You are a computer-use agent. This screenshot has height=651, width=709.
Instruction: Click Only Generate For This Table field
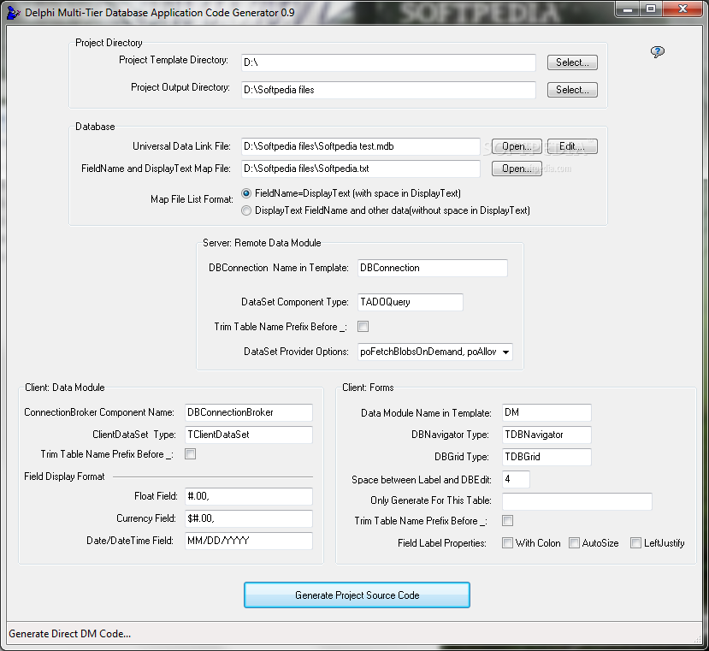point(577,501)
